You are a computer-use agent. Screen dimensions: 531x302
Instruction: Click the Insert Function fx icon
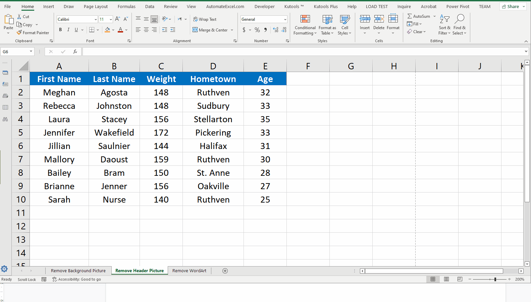pos(75,52)
